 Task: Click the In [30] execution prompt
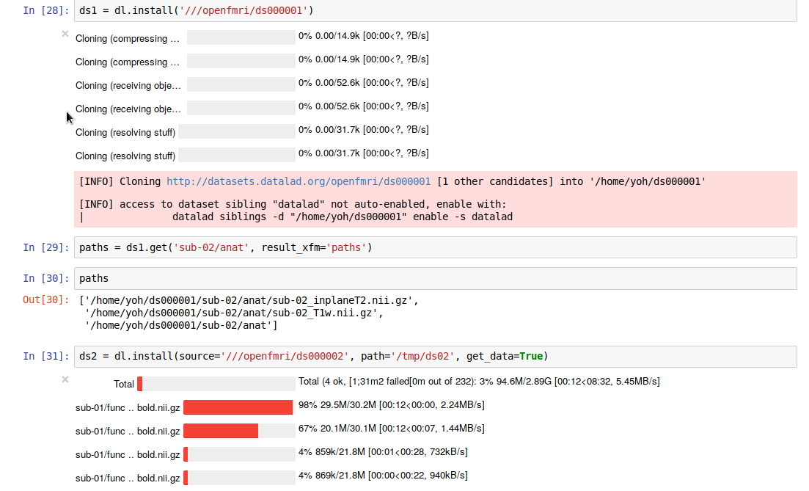45,278
